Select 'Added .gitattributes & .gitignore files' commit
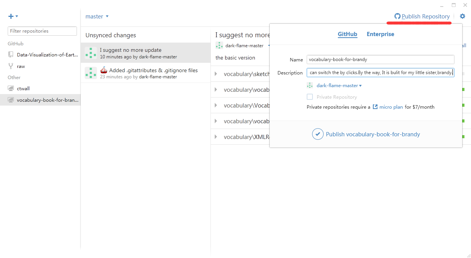The image size is (471, 258). (146, 73)
